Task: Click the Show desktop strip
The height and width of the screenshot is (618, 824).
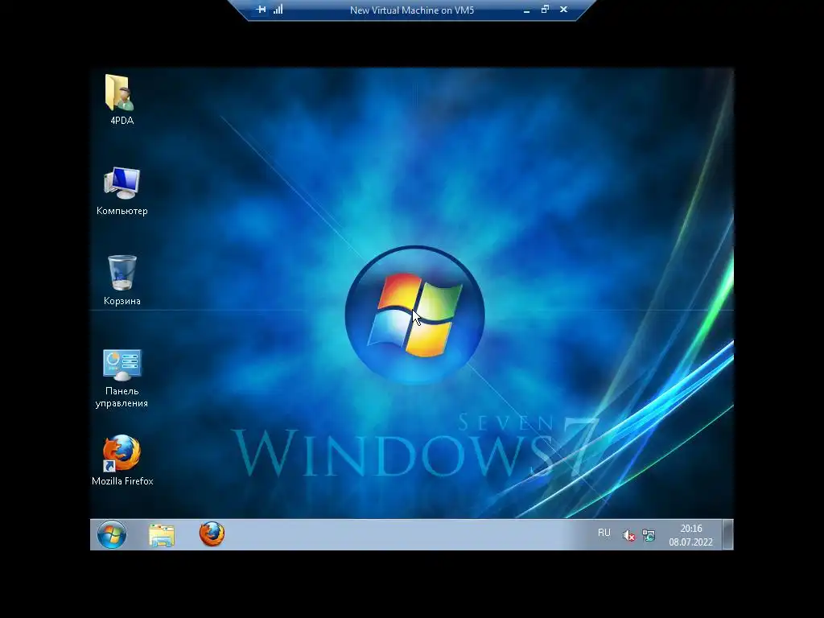Action: (x=727, y=534)
